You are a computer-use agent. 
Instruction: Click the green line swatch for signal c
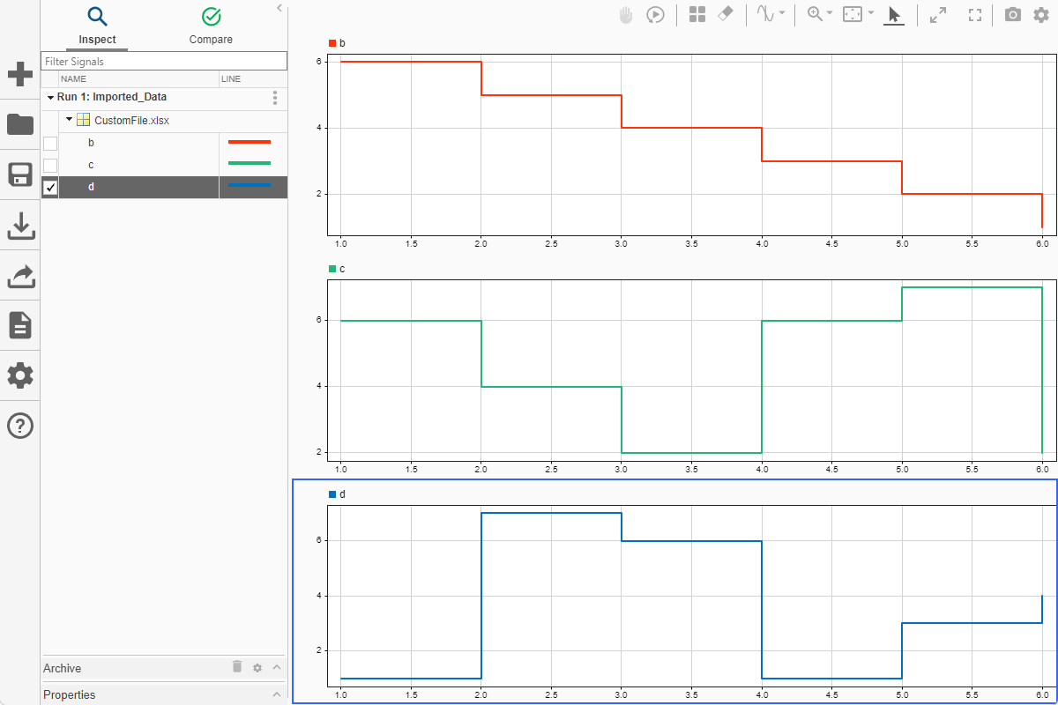(250, 163)
